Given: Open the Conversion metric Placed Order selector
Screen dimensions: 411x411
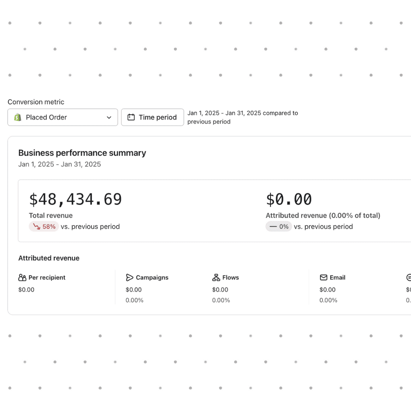Looking at the screenshot, I should pos(63,117).
